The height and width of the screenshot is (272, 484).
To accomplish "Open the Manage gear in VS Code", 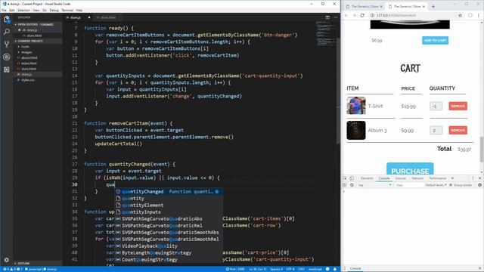I will (7, 260).
